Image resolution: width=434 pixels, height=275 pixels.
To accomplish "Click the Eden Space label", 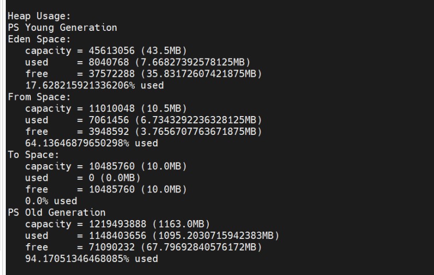I will click(x=39, y=39).
